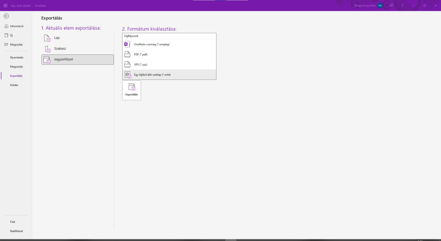
Task: Select Jegyzetfüzet as the export scope
Action: tap(78, 60)
